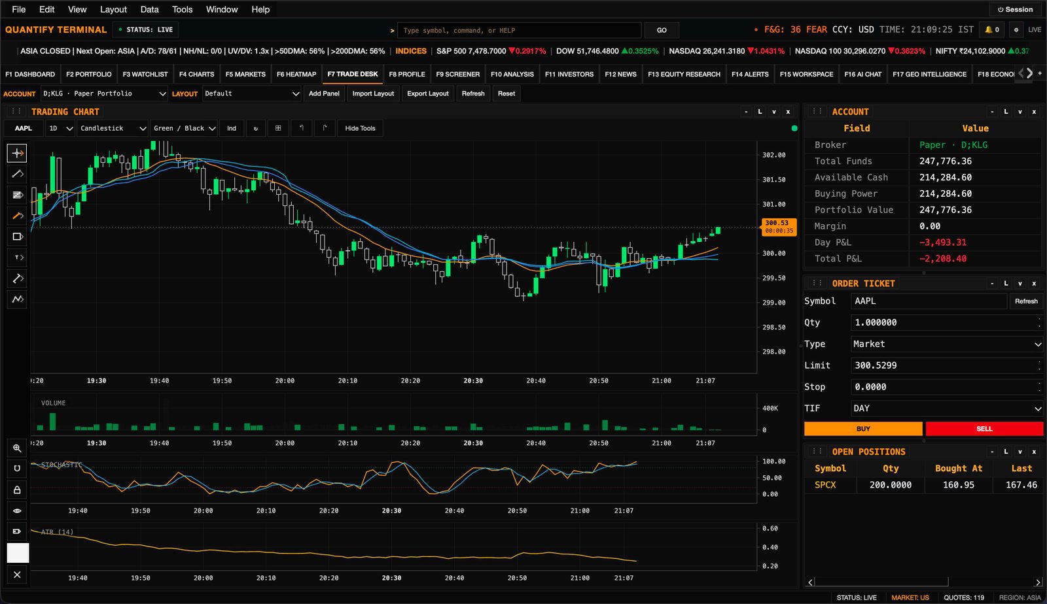Screen dimensions: 1047x604
Task: Open the Tools menu
Action: 183,9
